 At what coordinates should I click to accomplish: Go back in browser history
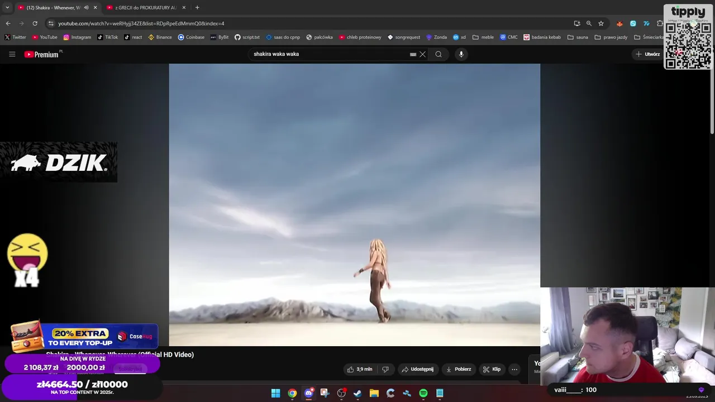[x=8, y=23]
